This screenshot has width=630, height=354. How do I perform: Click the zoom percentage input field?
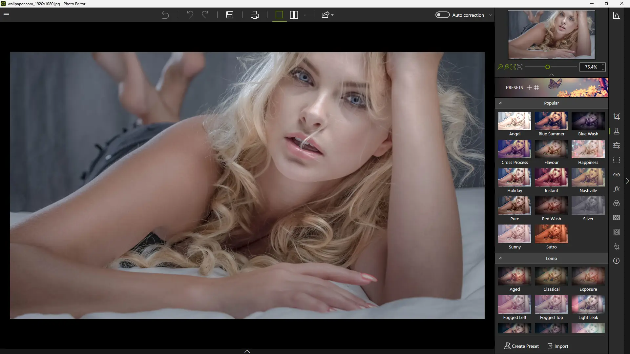(x=591, y=67)
